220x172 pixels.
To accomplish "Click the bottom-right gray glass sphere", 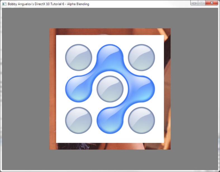I will tap(141, 120).
